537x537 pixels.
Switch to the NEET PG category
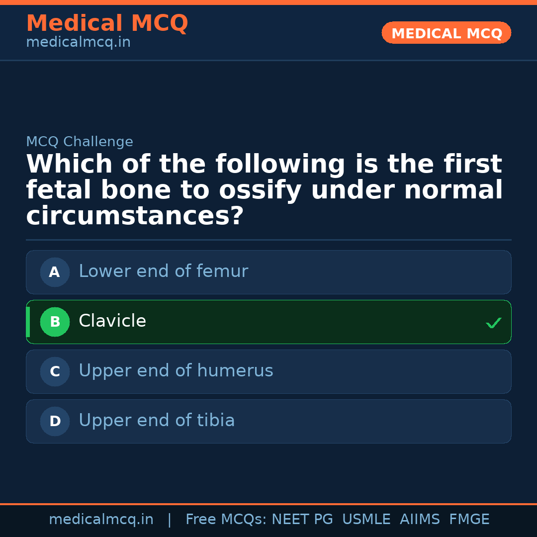[x=302, y=519]
